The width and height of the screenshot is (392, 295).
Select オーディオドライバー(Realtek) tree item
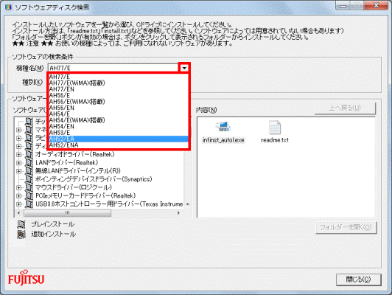74,154
